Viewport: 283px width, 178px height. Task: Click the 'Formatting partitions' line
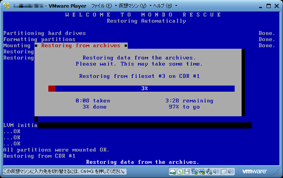[39, 39]
